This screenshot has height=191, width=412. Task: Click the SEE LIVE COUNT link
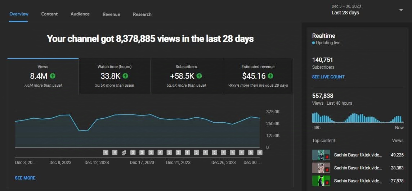point(328,77)
